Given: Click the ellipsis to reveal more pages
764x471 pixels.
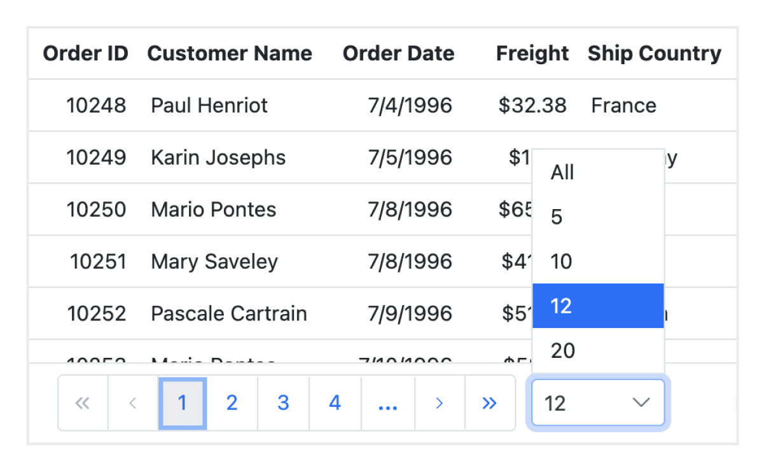Looking at the screenshot, I should [x=387, y=403].
